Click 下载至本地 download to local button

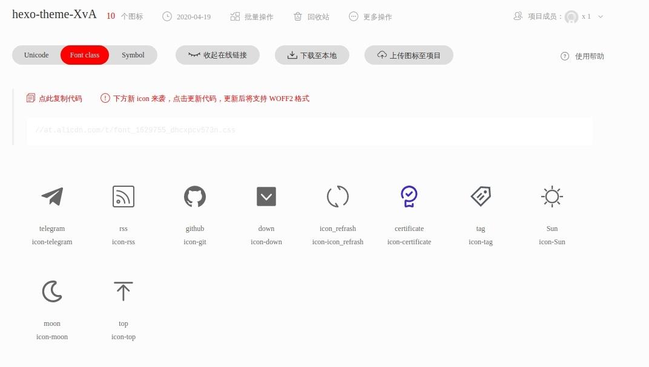pos(312,55)
